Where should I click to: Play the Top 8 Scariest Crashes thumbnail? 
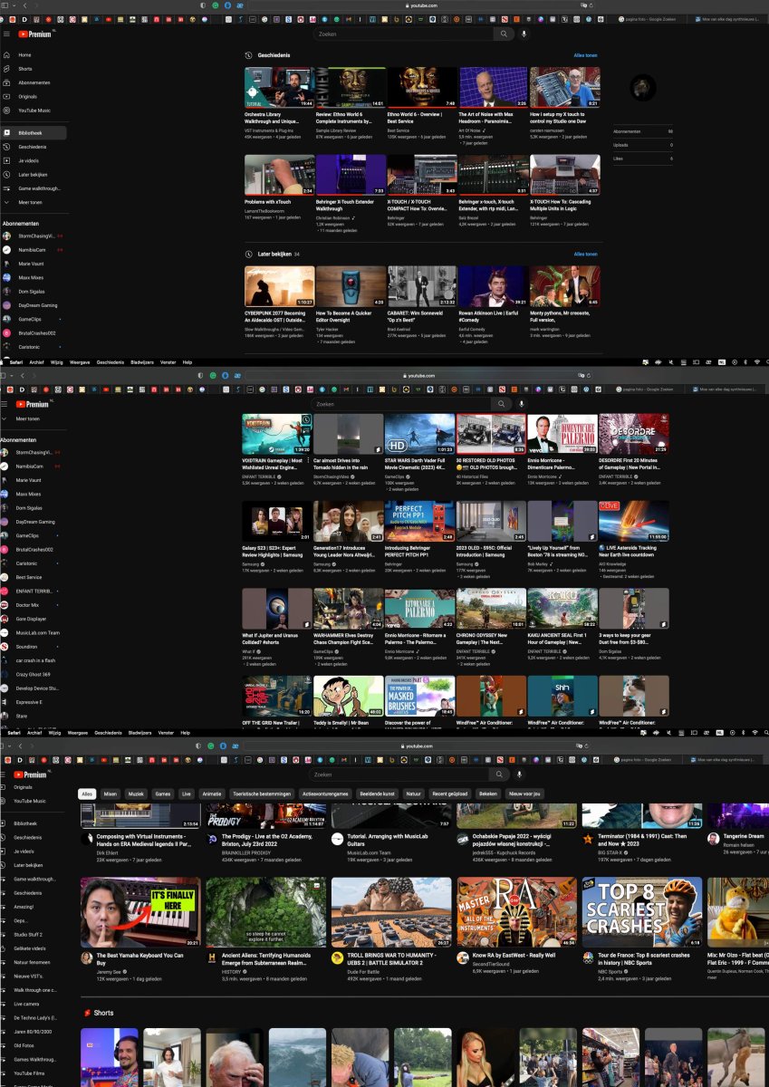click(x=642, y=911)
